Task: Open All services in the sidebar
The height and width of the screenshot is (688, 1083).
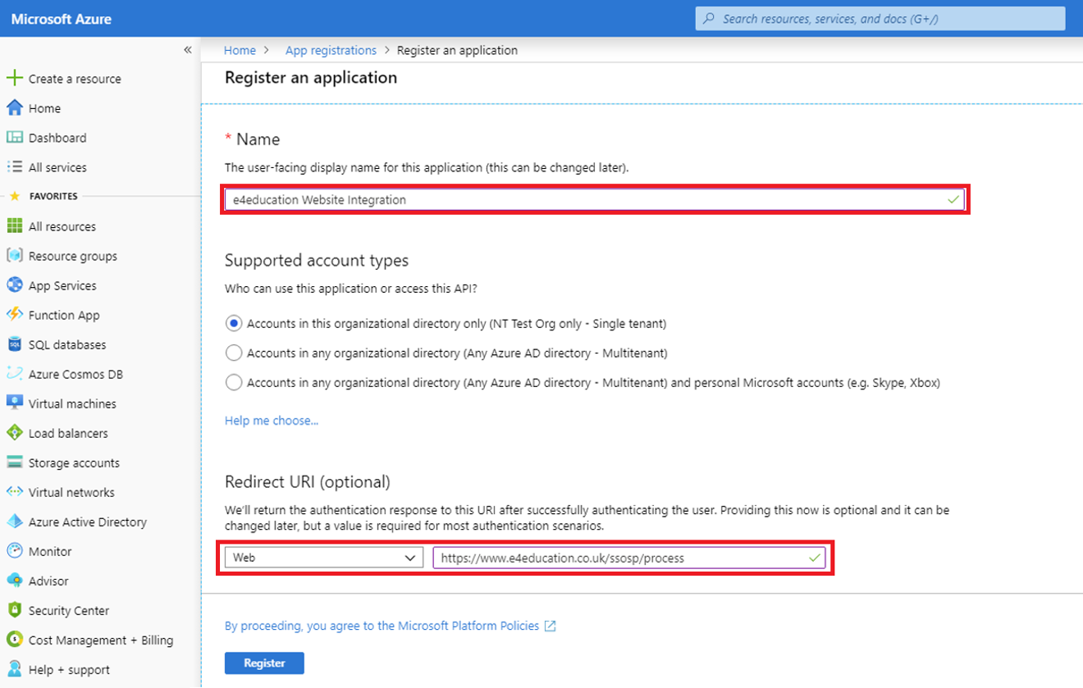Action: tap(57, 167)
